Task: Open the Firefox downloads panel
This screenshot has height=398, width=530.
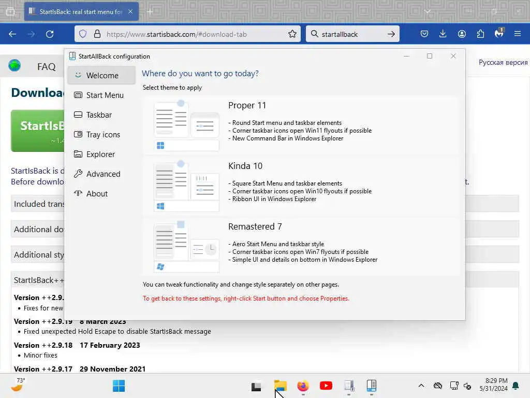Action: tap(443, 34)
